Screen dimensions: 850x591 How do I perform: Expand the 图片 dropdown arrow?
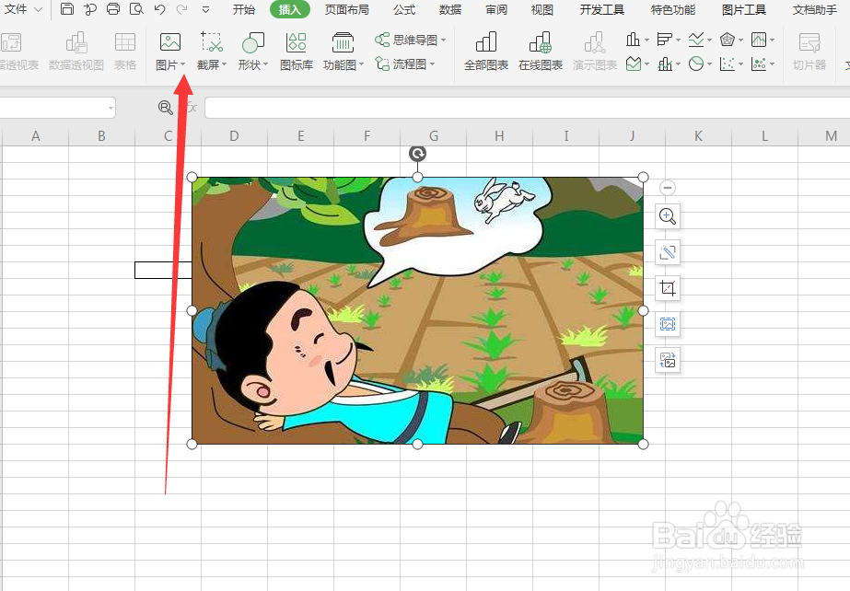coord(183,65)
